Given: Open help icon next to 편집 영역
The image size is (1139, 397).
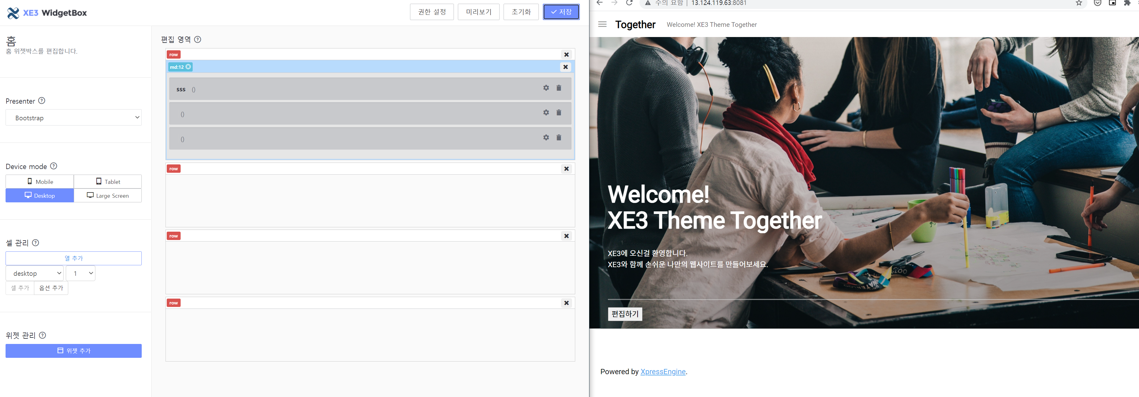Looking at the screenshot, I should [x=198, y=39].
